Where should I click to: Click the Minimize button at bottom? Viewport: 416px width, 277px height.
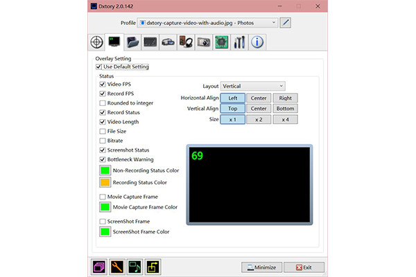261,267
